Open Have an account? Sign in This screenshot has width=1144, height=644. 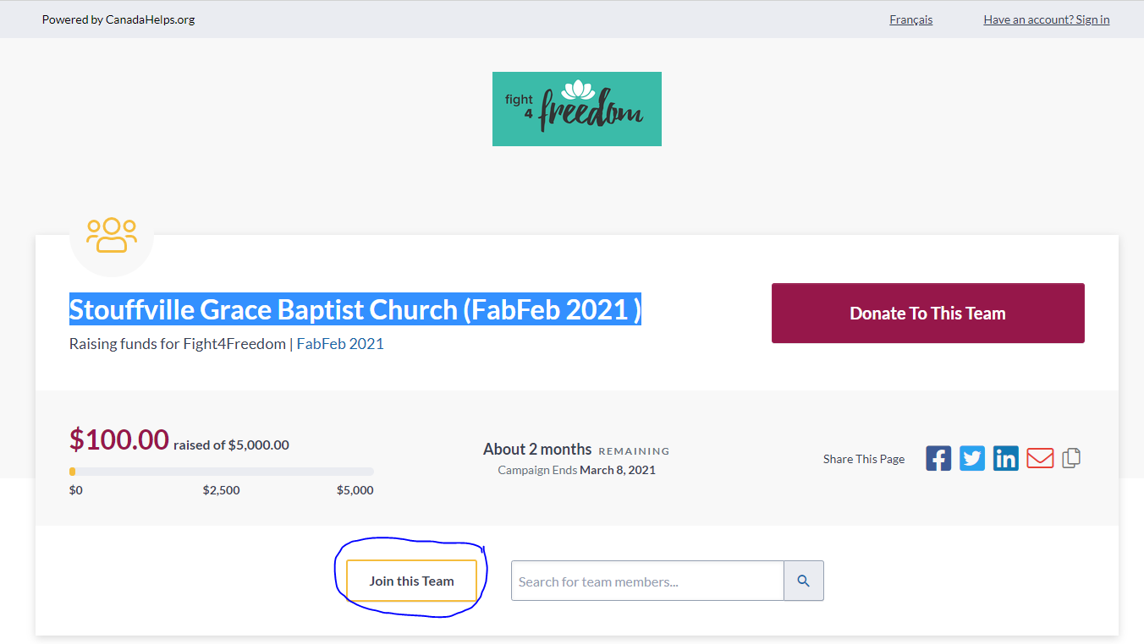pos(1047,19)
